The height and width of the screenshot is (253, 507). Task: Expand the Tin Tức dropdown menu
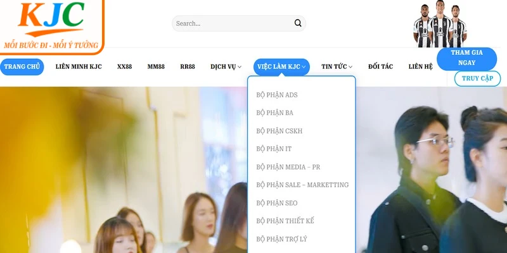(x=337, y=67)
